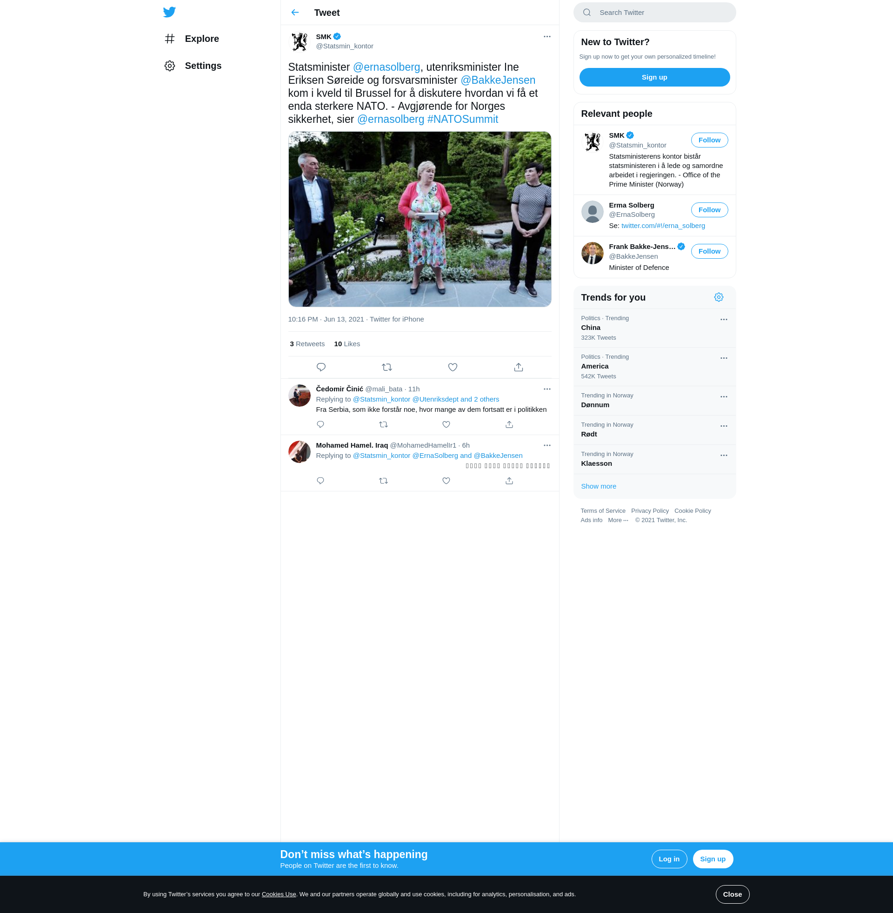Like the SMK main tweet
Screen dimensions: 893x913
click(x=453, y=367)
